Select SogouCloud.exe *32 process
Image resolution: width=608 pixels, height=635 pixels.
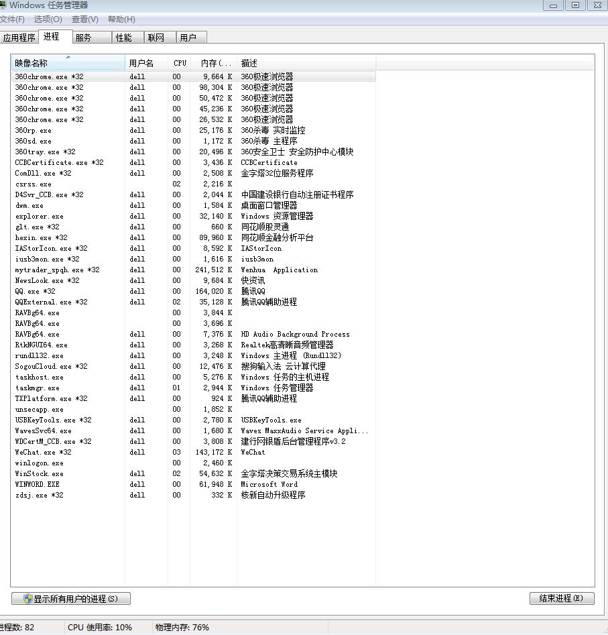(x=194, y=367)
